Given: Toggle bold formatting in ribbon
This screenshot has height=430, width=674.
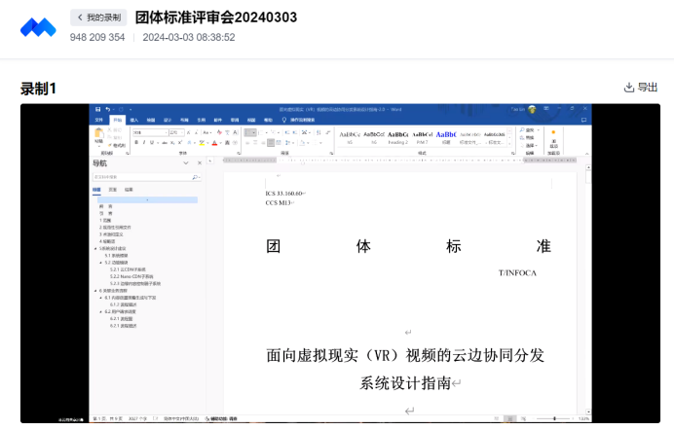Looking at the screenshot, I should pyautogui.click(x=136, y=142).
